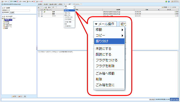The height and width of the screenshot is (102, 180).
Task: Choose ごみ箱を空に in the small menu
Action: [69, 26]
